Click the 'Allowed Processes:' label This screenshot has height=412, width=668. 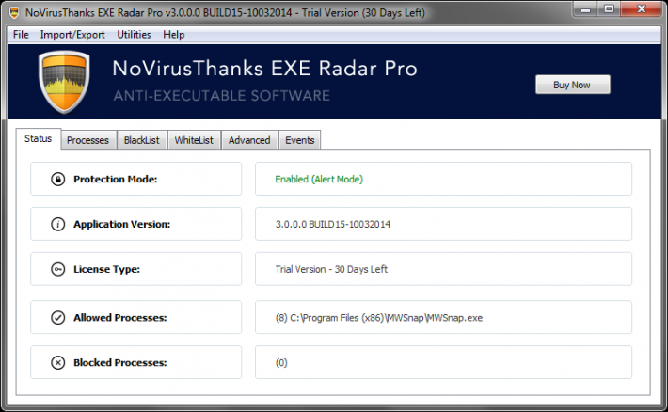pos(120,317)
